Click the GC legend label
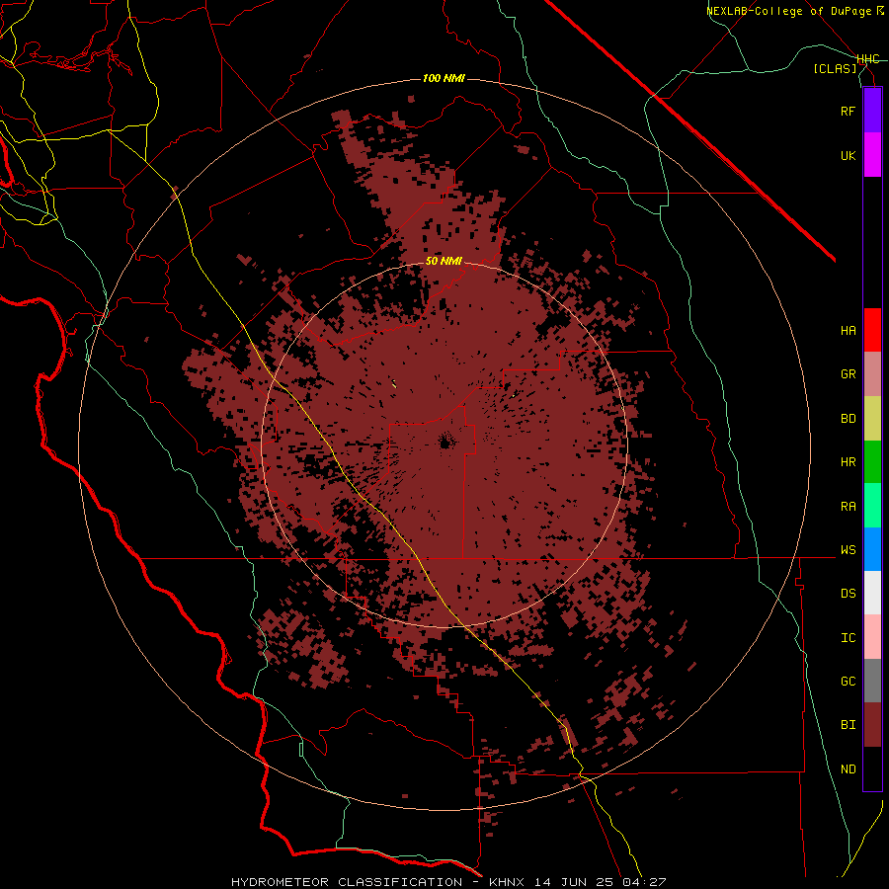The width and height of the screenshot is (889, 889). coord(848,682)
